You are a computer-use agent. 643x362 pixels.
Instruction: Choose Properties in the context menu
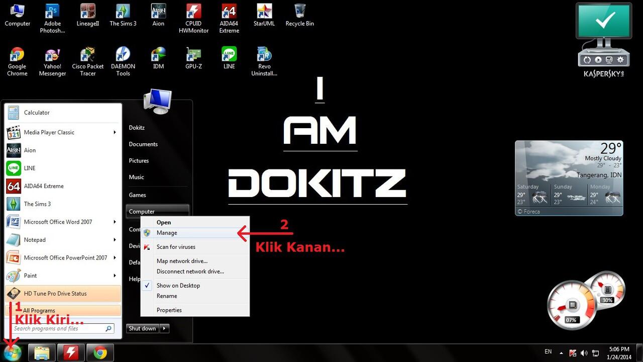169,310
